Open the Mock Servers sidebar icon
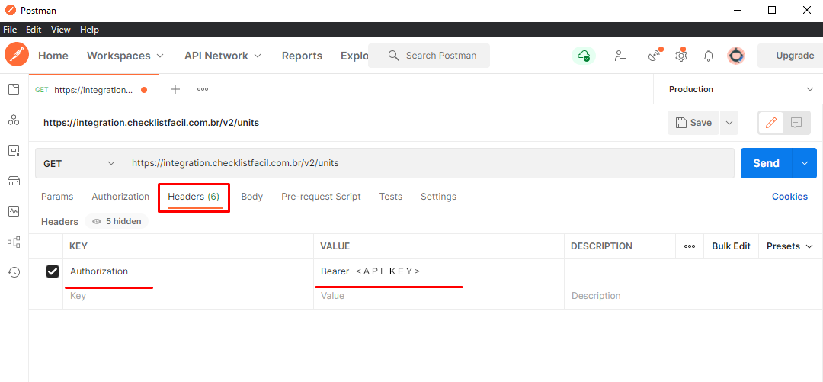The height and width of the screenshot is (382, 823). 14,181
